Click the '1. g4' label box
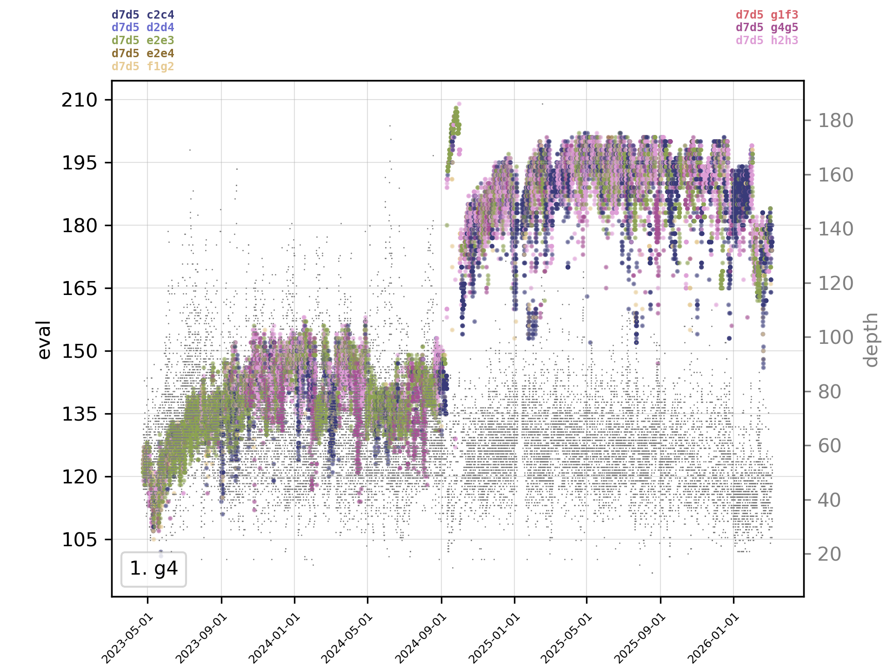The image size is (893, 670). (x=153, y=569)
